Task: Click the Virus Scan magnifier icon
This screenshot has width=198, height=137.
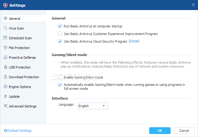Action: click(5, 28)
